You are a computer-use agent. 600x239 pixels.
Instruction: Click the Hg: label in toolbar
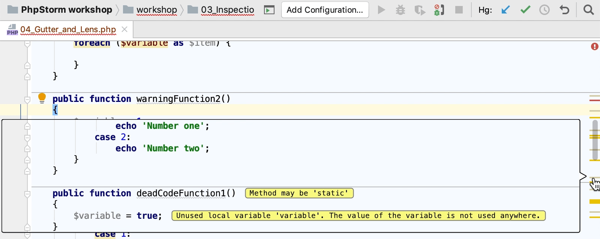click(x=485, y=10)
